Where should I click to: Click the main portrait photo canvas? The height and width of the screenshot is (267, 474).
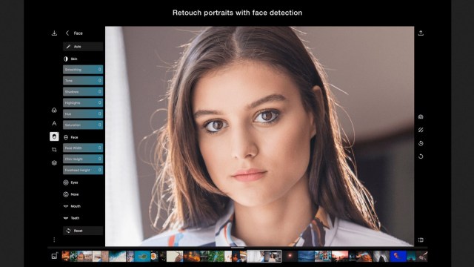click(x=259, y=136)
